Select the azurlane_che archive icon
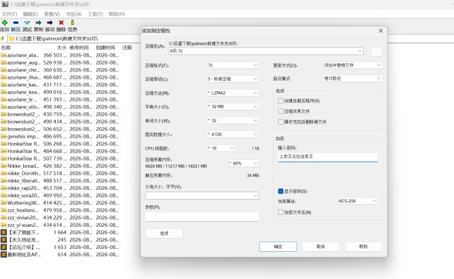 tap(3, 70)
